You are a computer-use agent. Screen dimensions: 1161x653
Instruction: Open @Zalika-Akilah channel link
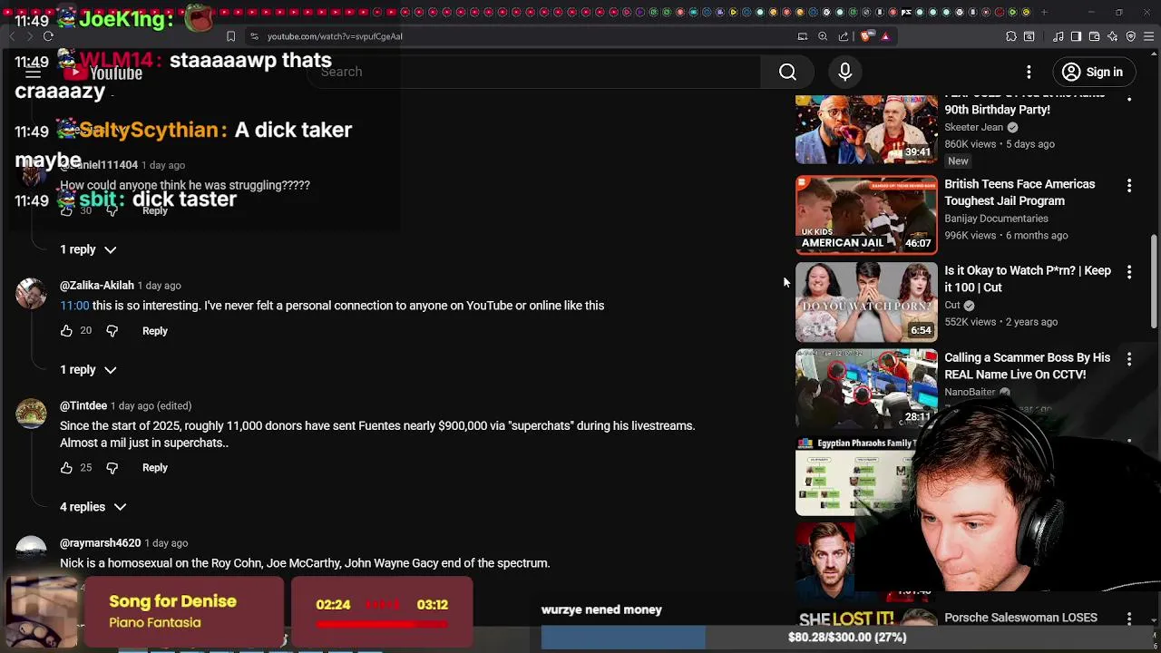point(97,286)
